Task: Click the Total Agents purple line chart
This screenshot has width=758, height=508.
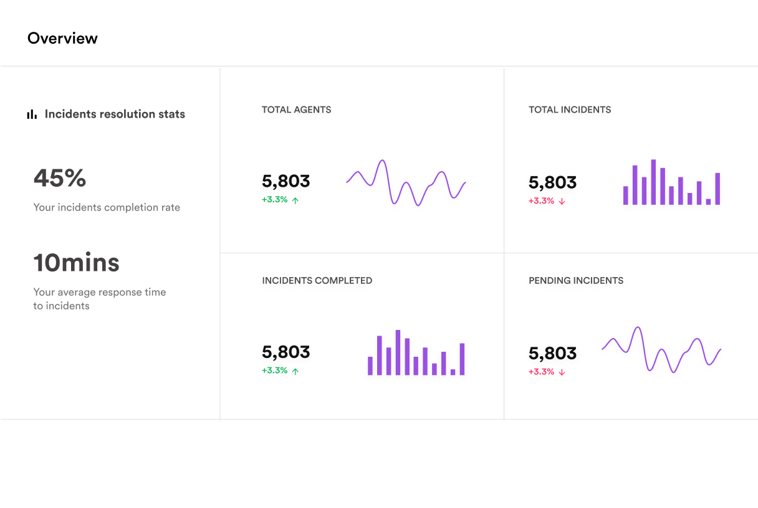Action: [406, 182]
